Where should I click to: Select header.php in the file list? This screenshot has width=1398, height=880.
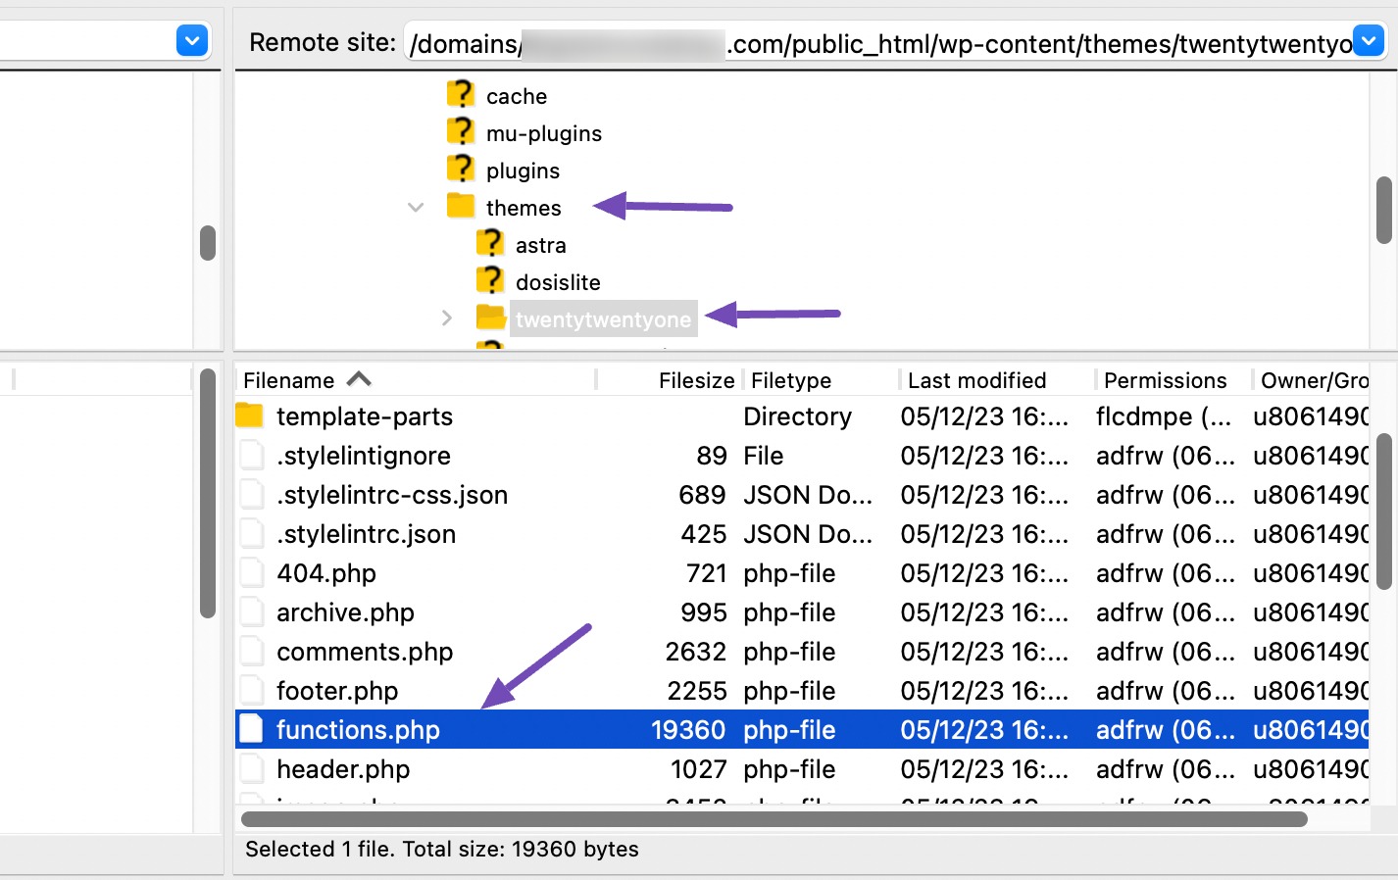tap(343, 768)
